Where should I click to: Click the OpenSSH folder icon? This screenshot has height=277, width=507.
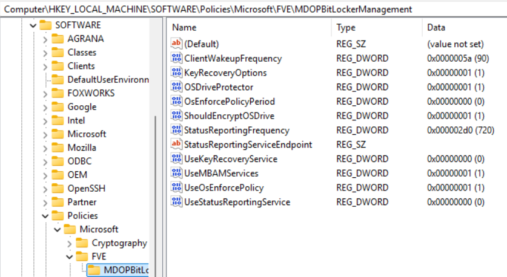click(x=58, y=188)
